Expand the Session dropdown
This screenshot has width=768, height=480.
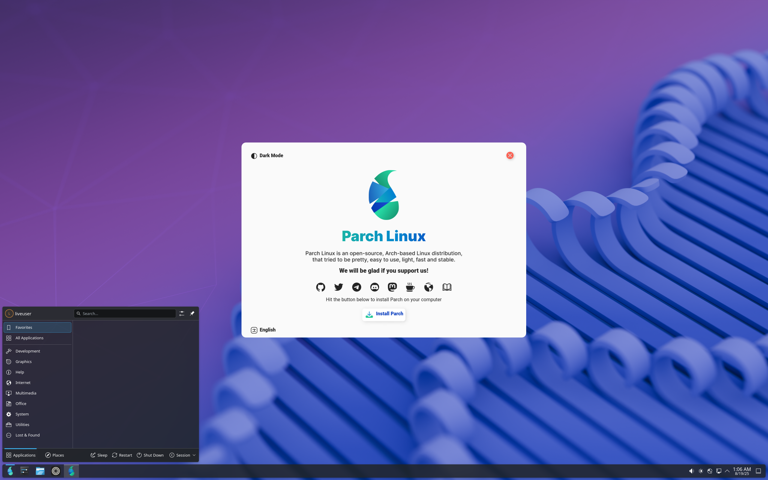[x=182, y=455]
